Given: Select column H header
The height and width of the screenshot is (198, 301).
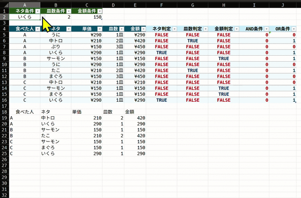Looking at the screenshot, I should tap(224, 5).
